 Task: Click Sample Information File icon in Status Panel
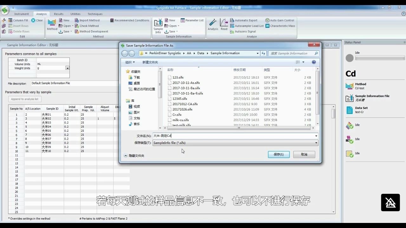(x=349, y=98)
